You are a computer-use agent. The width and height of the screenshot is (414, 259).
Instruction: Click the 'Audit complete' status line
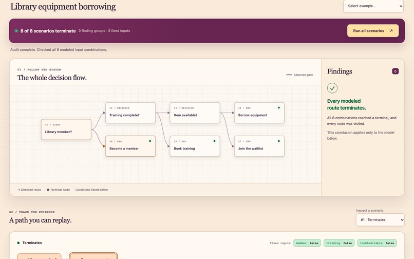tap(59, 49)
